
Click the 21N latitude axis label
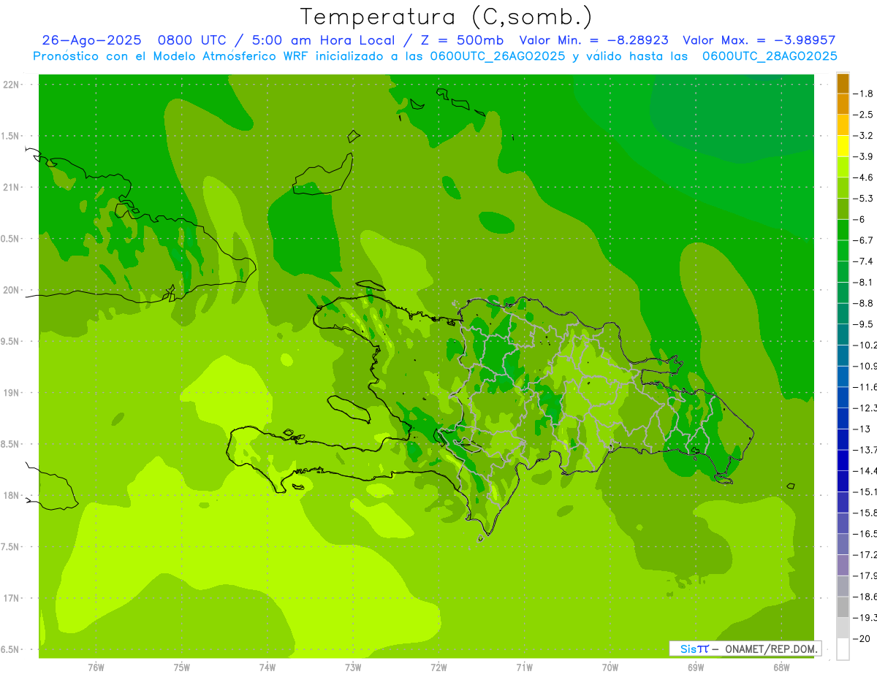tap(12, 187)
